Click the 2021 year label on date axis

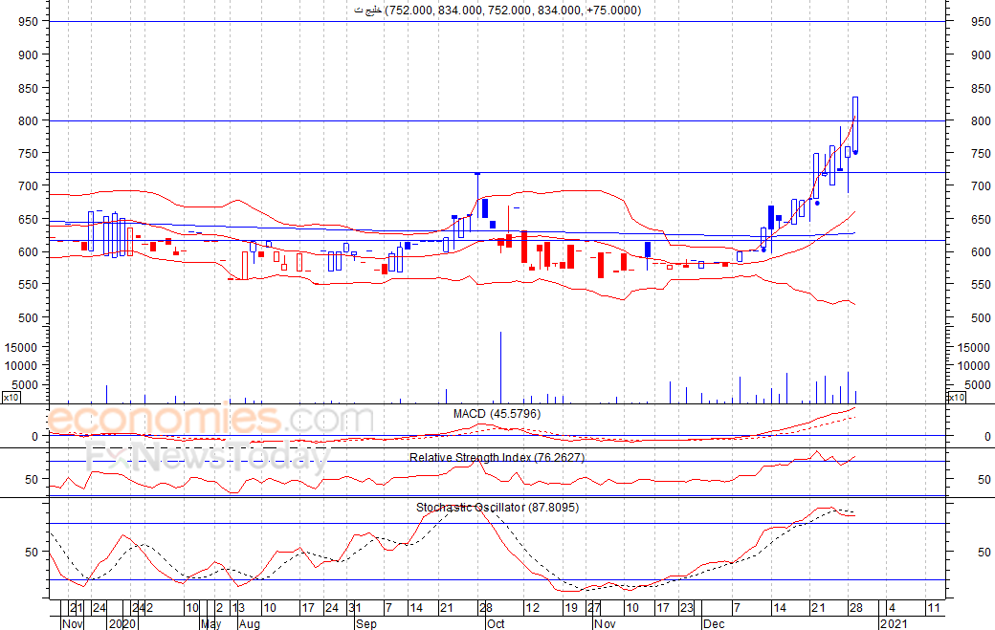894,623
